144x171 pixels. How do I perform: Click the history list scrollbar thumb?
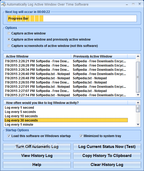click(x=138, y=77)
